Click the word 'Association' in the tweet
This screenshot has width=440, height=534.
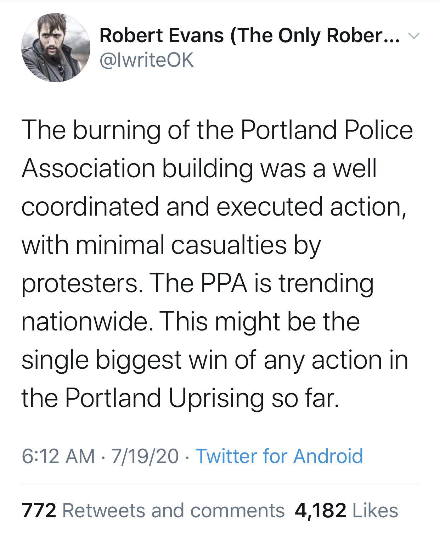pos(89,168)
